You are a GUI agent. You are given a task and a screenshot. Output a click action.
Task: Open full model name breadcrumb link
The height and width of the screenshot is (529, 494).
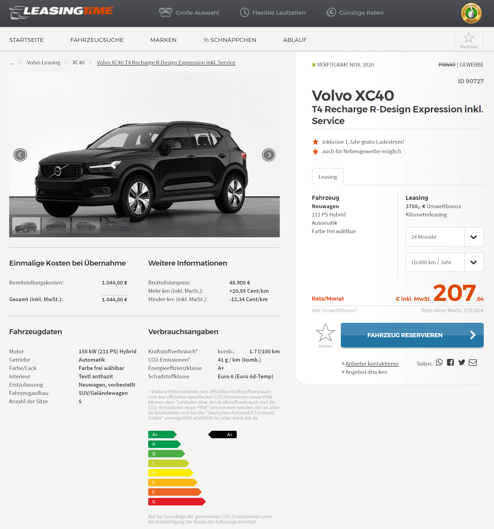tap(166, 62)
